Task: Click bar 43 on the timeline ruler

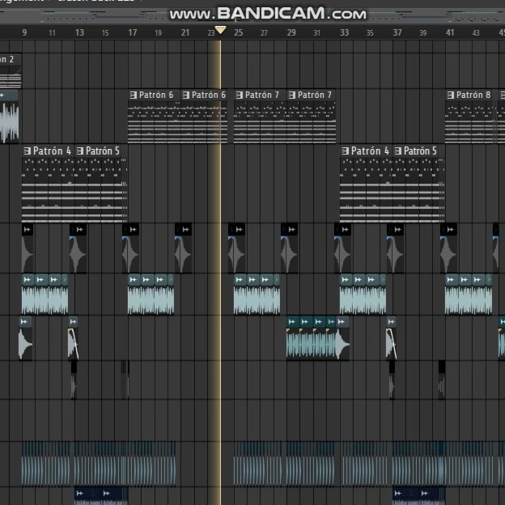Action: (x=476, y=33)
